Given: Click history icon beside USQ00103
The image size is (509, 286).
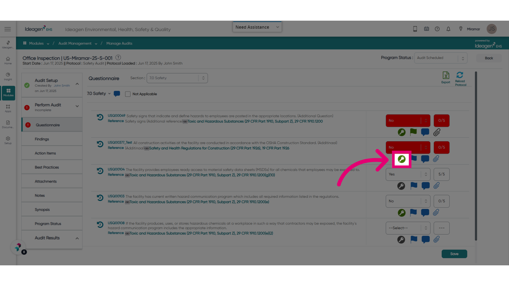Looking at the screenshot, I should tap(100, 198).
